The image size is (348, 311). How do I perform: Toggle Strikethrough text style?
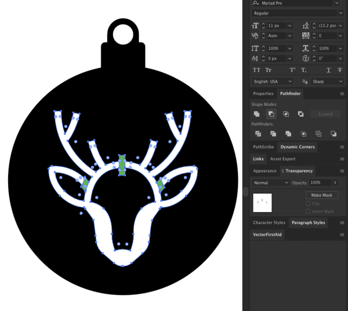pyautogui.click(x=340, y=70)
